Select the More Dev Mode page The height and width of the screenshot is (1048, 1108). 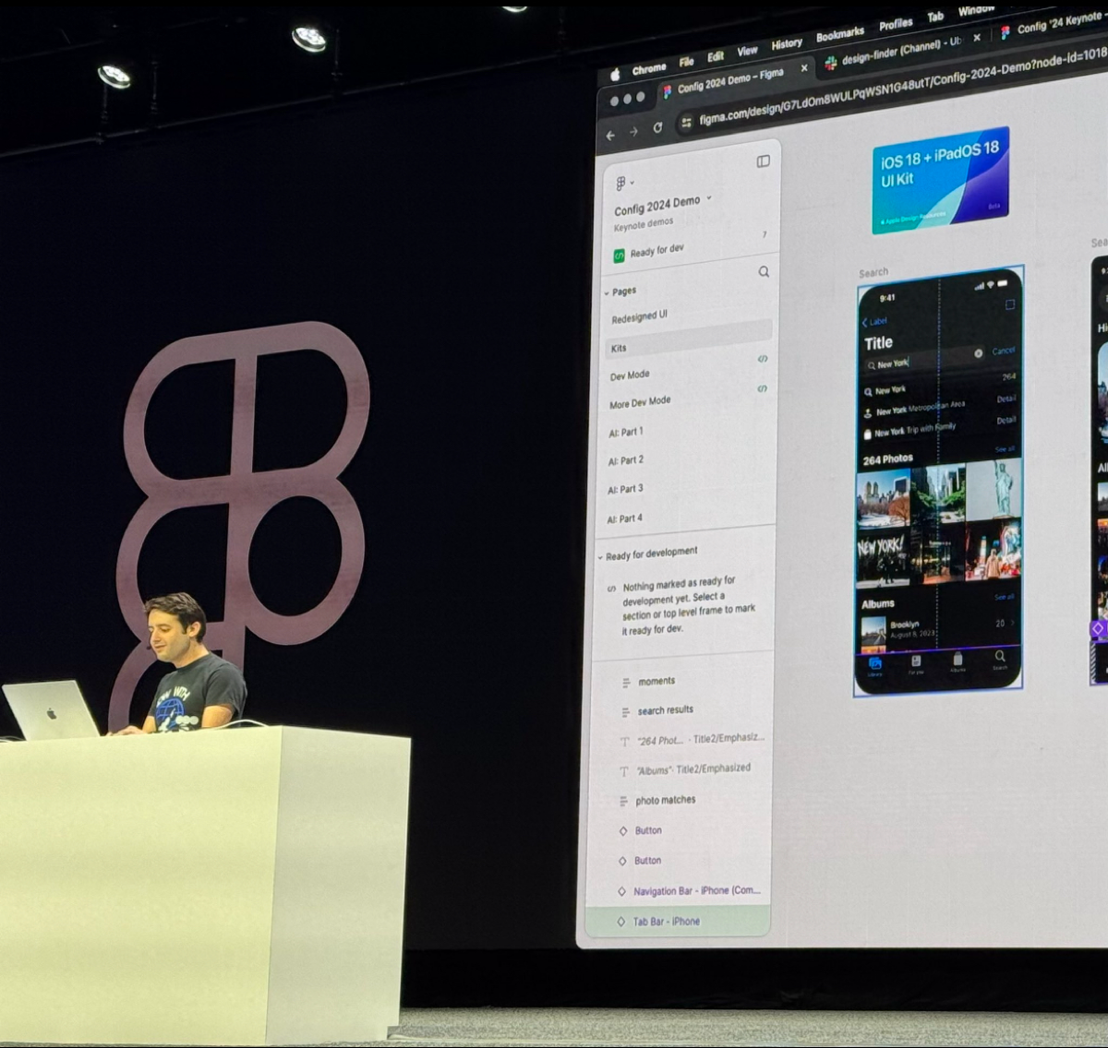640,402
